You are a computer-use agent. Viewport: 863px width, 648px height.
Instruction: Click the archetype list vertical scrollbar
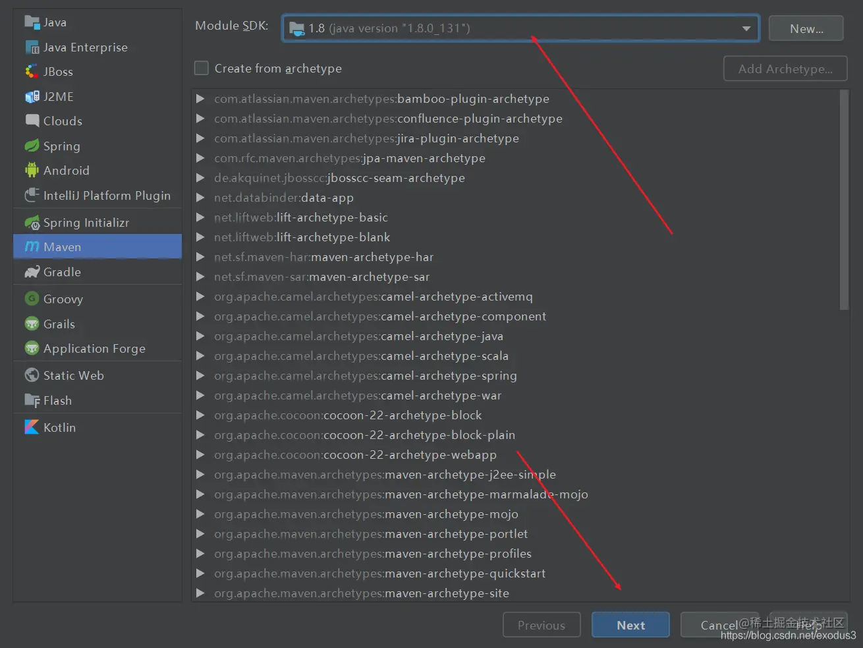(845, 200)
